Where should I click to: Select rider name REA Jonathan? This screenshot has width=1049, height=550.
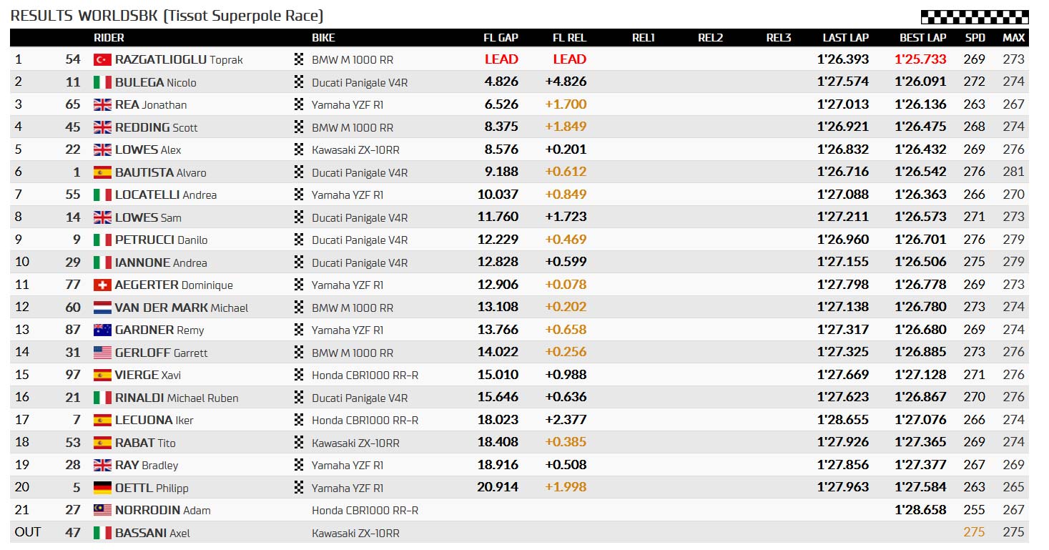click(x=151, y=104)
